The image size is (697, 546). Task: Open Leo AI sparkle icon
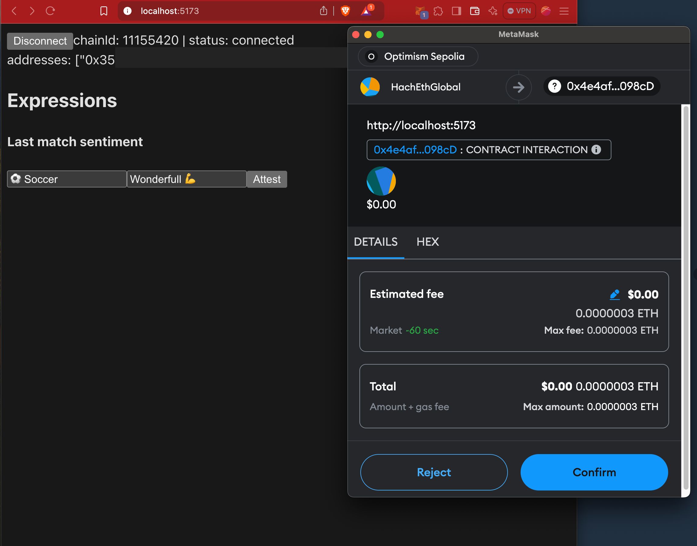point(493,11)
